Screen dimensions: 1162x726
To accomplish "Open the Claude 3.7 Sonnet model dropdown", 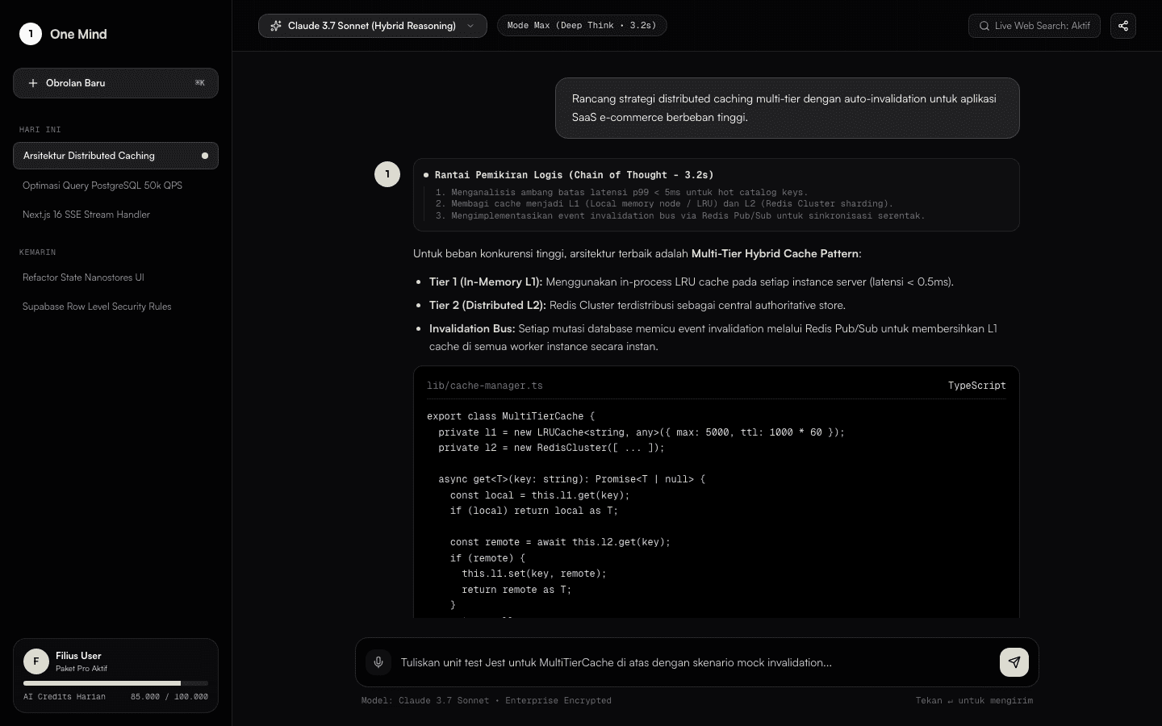I will click(x=373, y=26).
